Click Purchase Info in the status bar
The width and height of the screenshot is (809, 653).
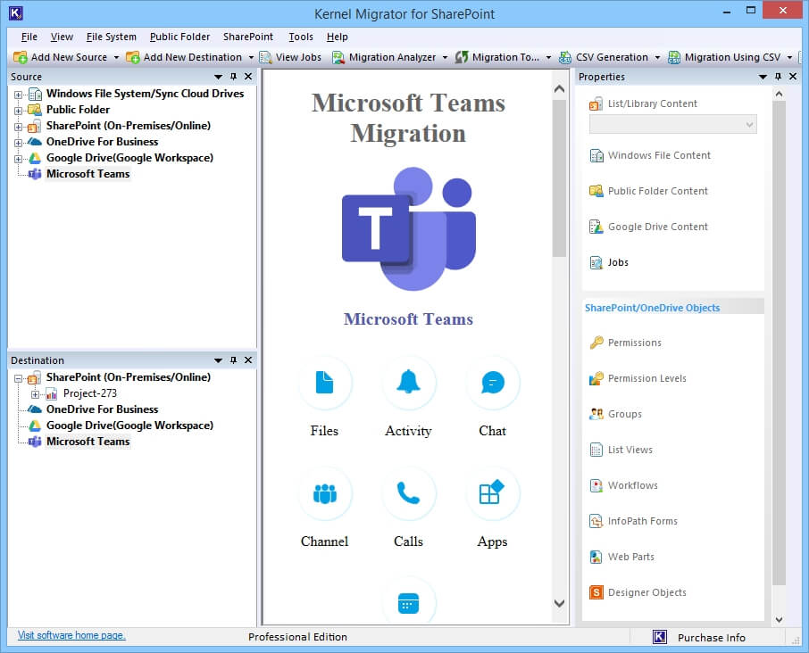pyautogui.click(x=712, y=638)
